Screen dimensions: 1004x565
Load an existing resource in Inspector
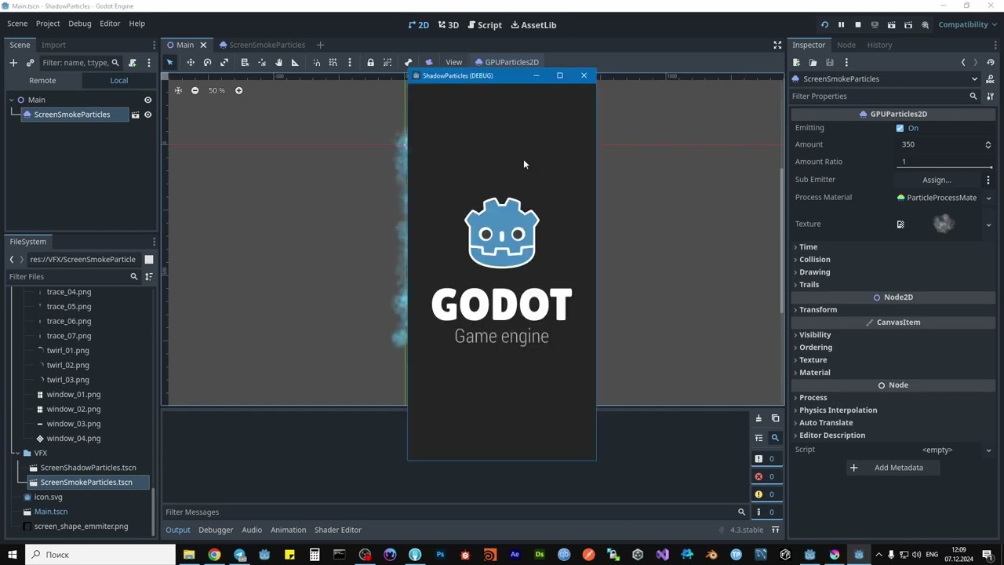click(x=813, y=62)
